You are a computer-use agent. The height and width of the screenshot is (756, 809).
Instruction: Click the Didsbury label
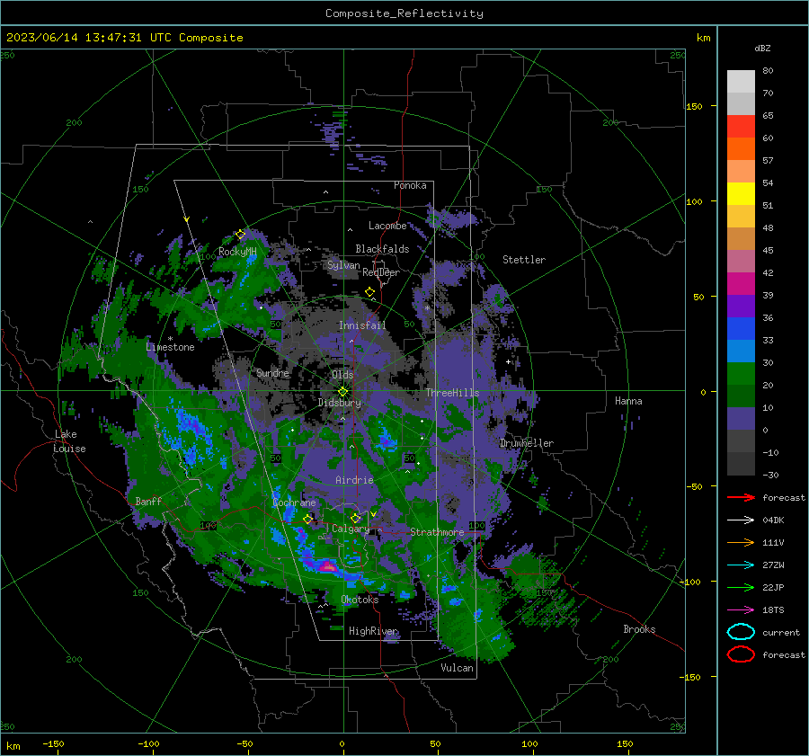340,403
